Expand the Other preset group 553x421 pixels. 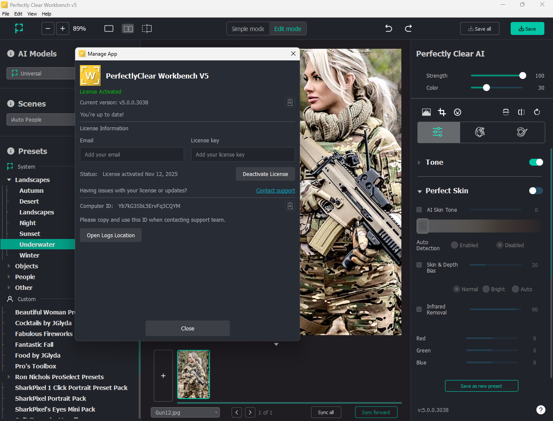pos(9,288)
